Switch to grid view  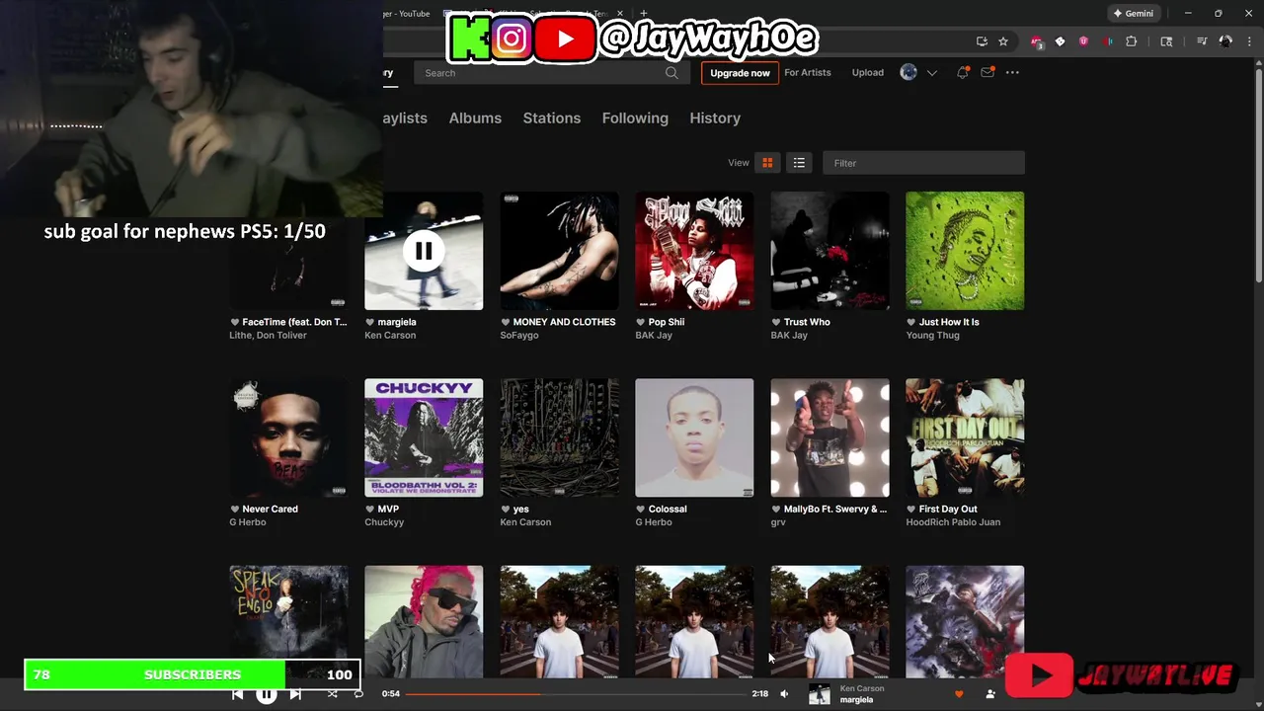tap(767, 163)
